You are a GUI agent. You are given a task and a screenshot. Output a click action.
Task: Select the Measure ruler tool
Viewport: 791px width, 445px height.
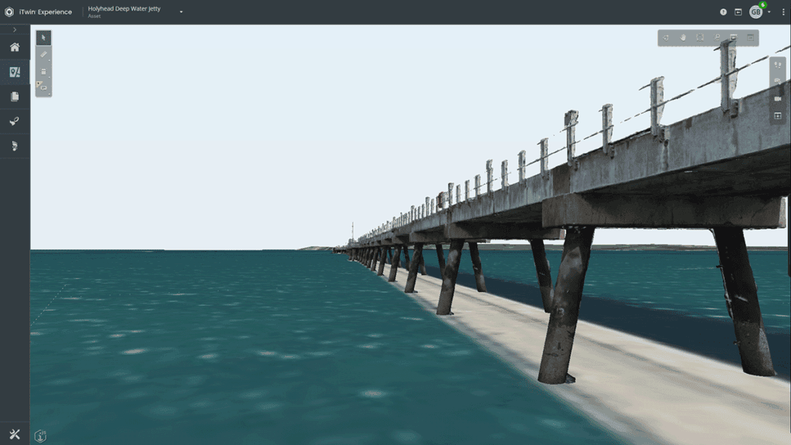tap(43, 54)
